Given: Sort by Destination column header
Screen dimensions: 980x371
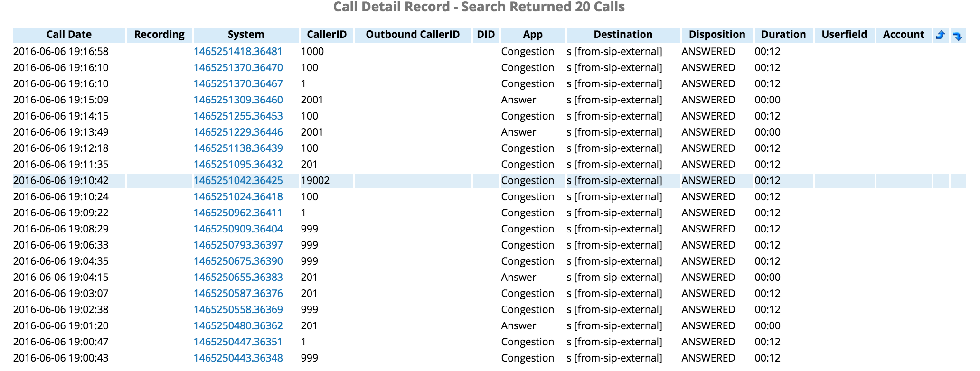Looking at the screenshot, I should [x=623, y=35].
